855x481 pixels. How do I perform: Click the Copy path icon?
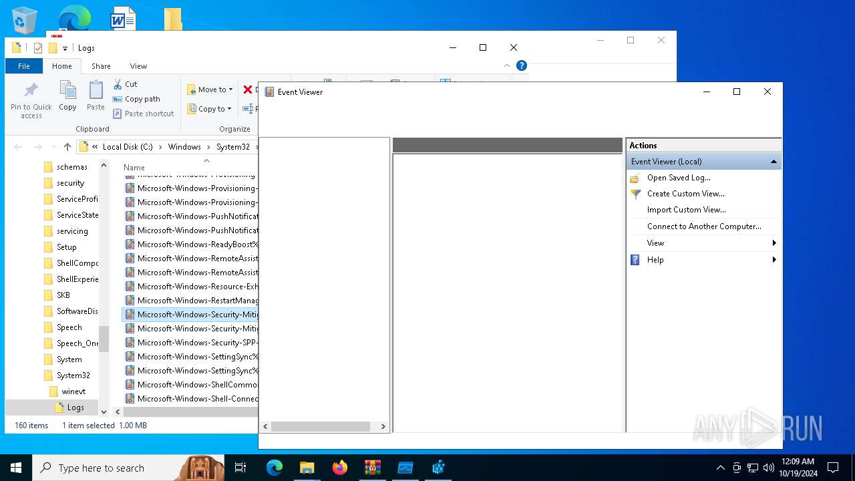118,99
